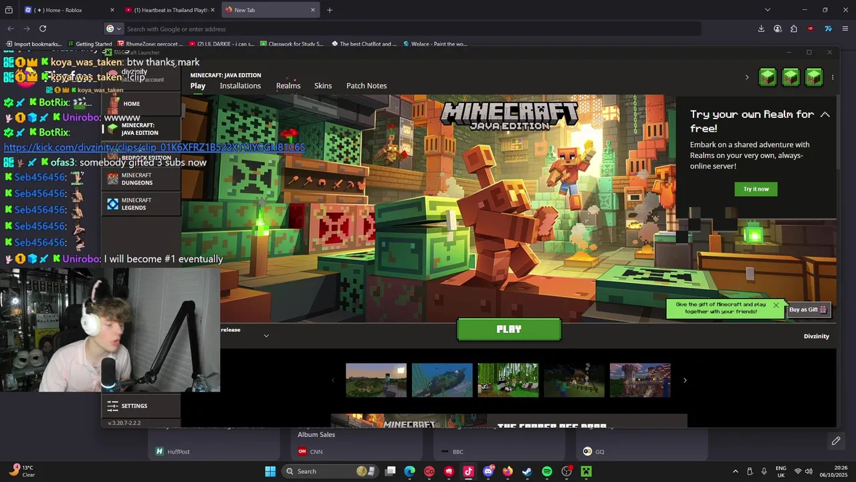The image size is (856, 482).
Task: Open the kick.com clip link in chat
Action: (x=154, y=147)
